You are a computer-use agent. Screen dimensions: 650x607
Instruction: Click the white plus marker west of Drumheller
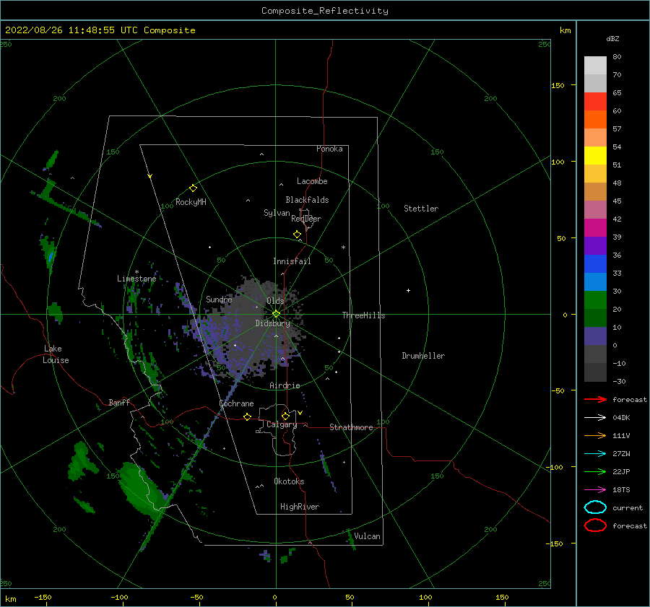(408, 290)
